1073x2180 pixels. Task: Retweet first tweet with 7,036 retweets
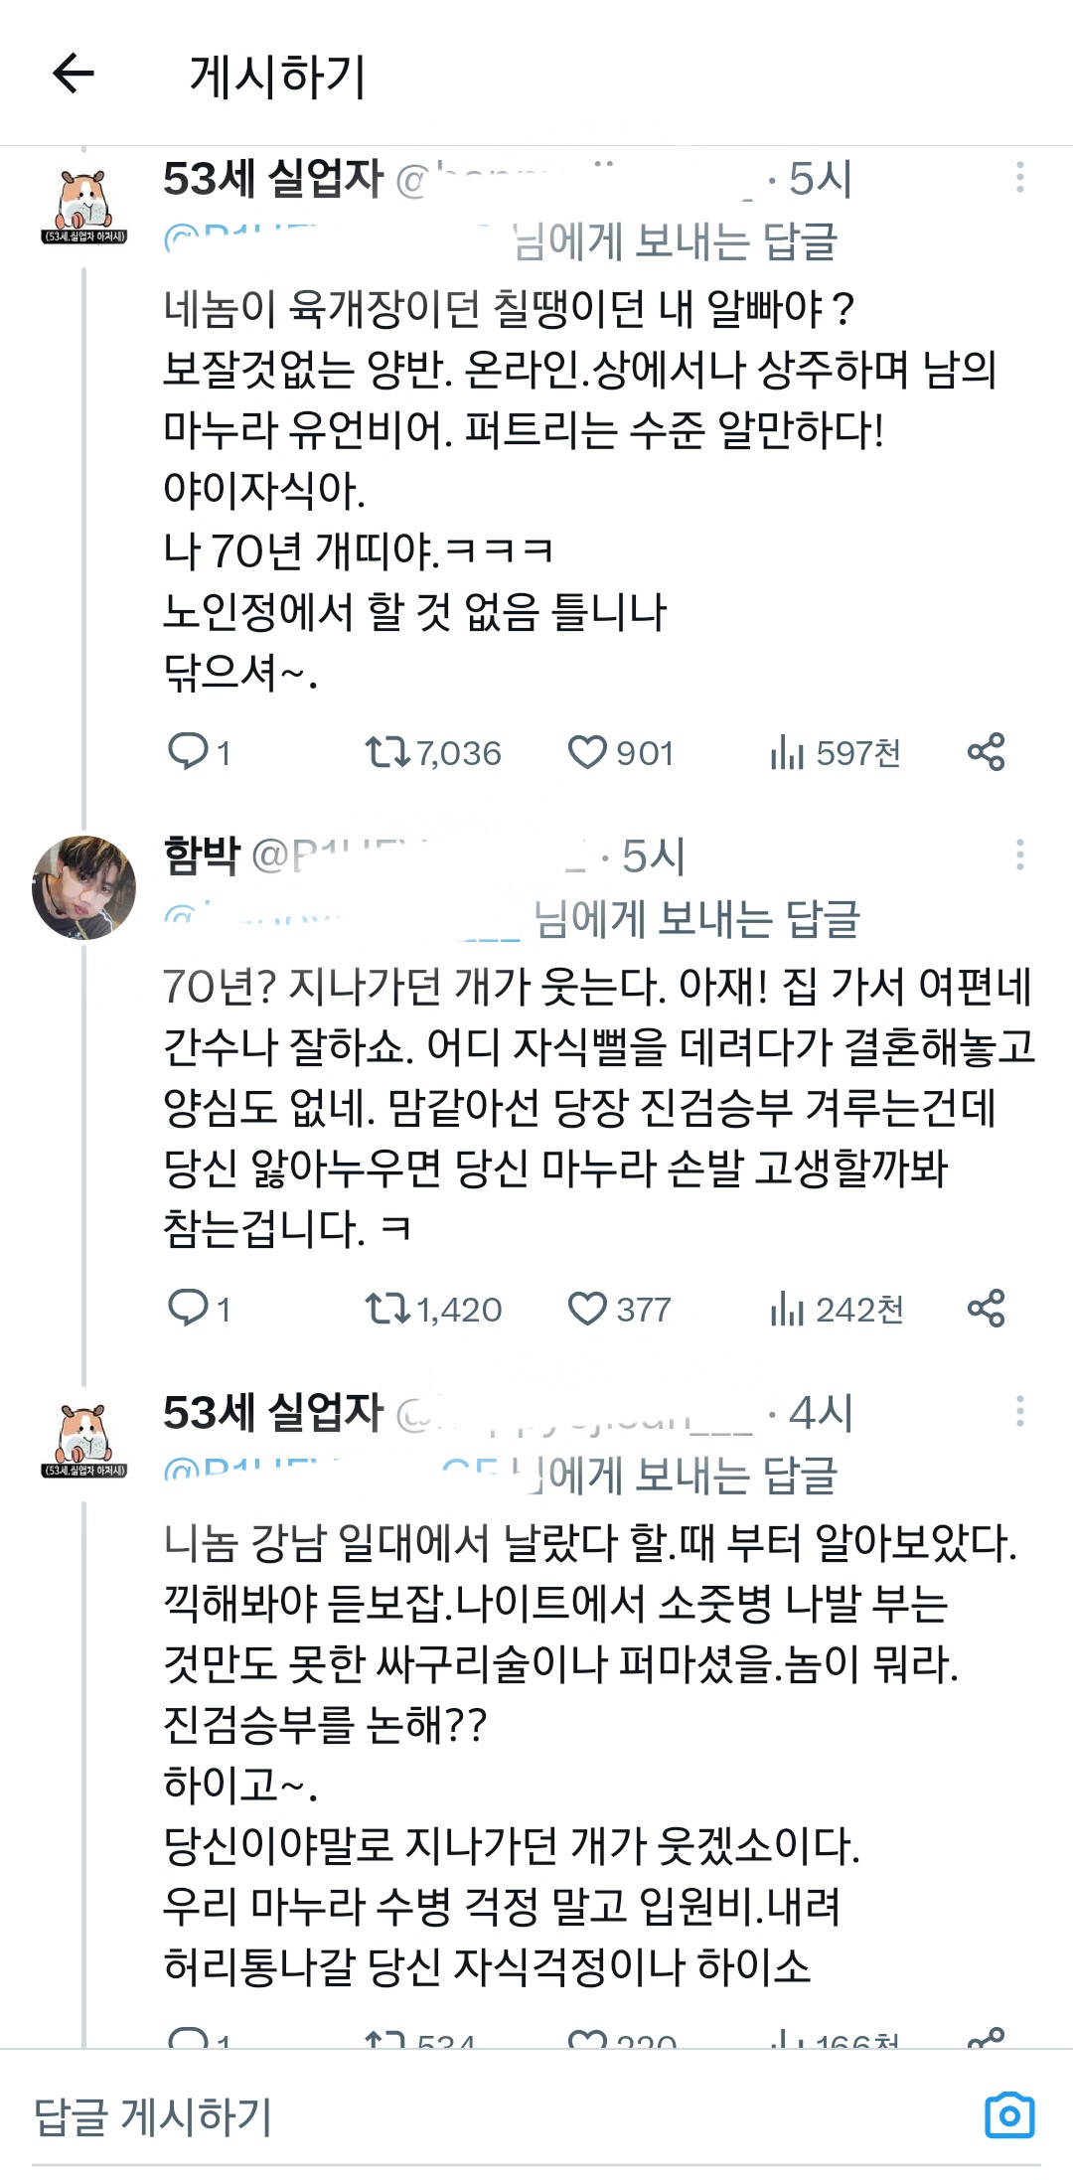click(x=386, y=752)
